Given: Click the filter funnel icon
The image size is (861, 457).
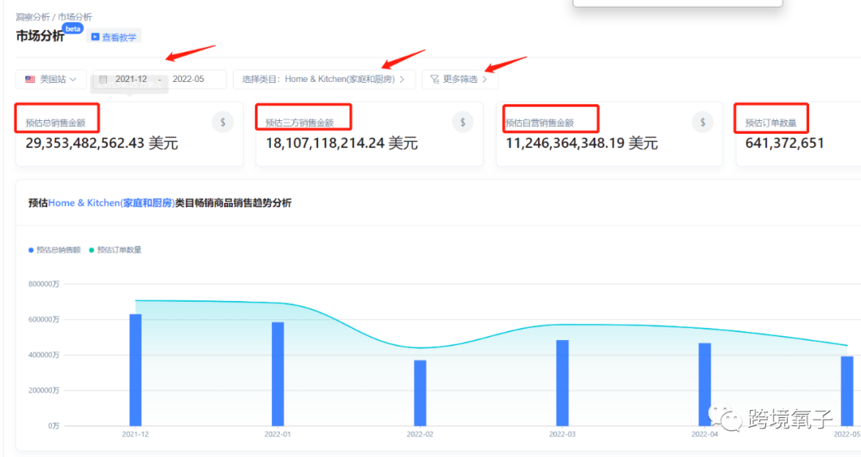Looking at the screenshot, I should pos(434,80).
